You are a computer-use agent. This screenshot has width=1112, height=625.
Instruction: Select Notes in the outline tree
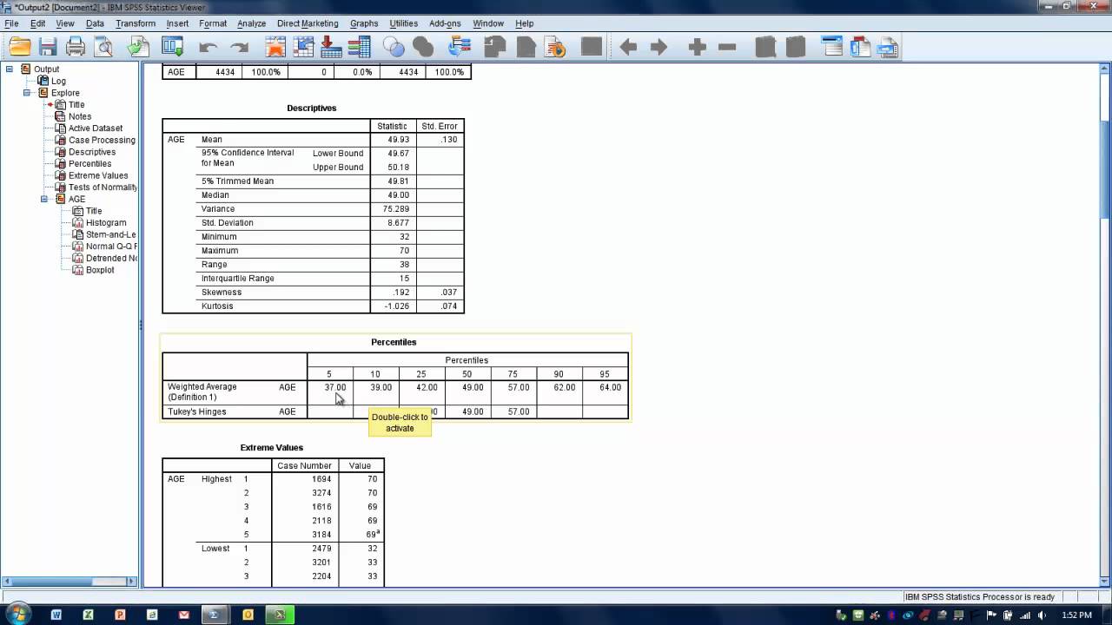click(x=80, y=116)
